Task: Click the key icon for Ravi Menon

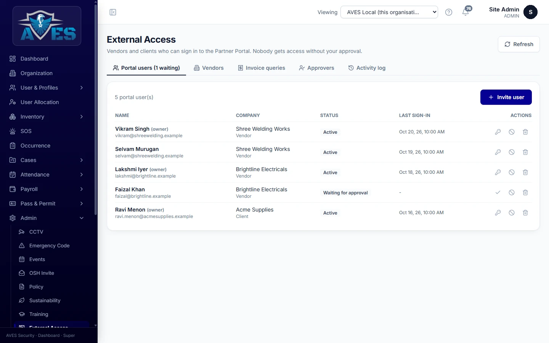Action: pos(498,213)
